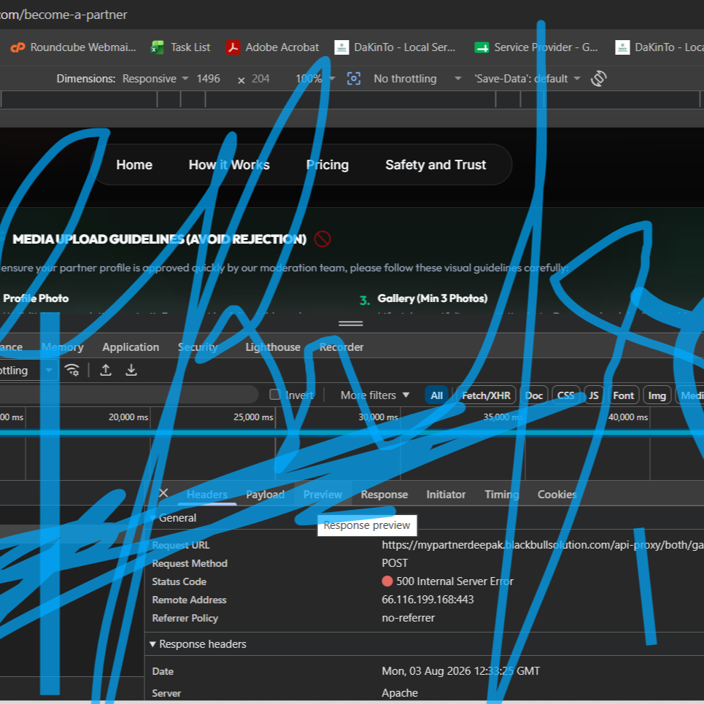Filter requests by CSS type
This screenshot has width=704, height=704.
click(x=565, y=395)
